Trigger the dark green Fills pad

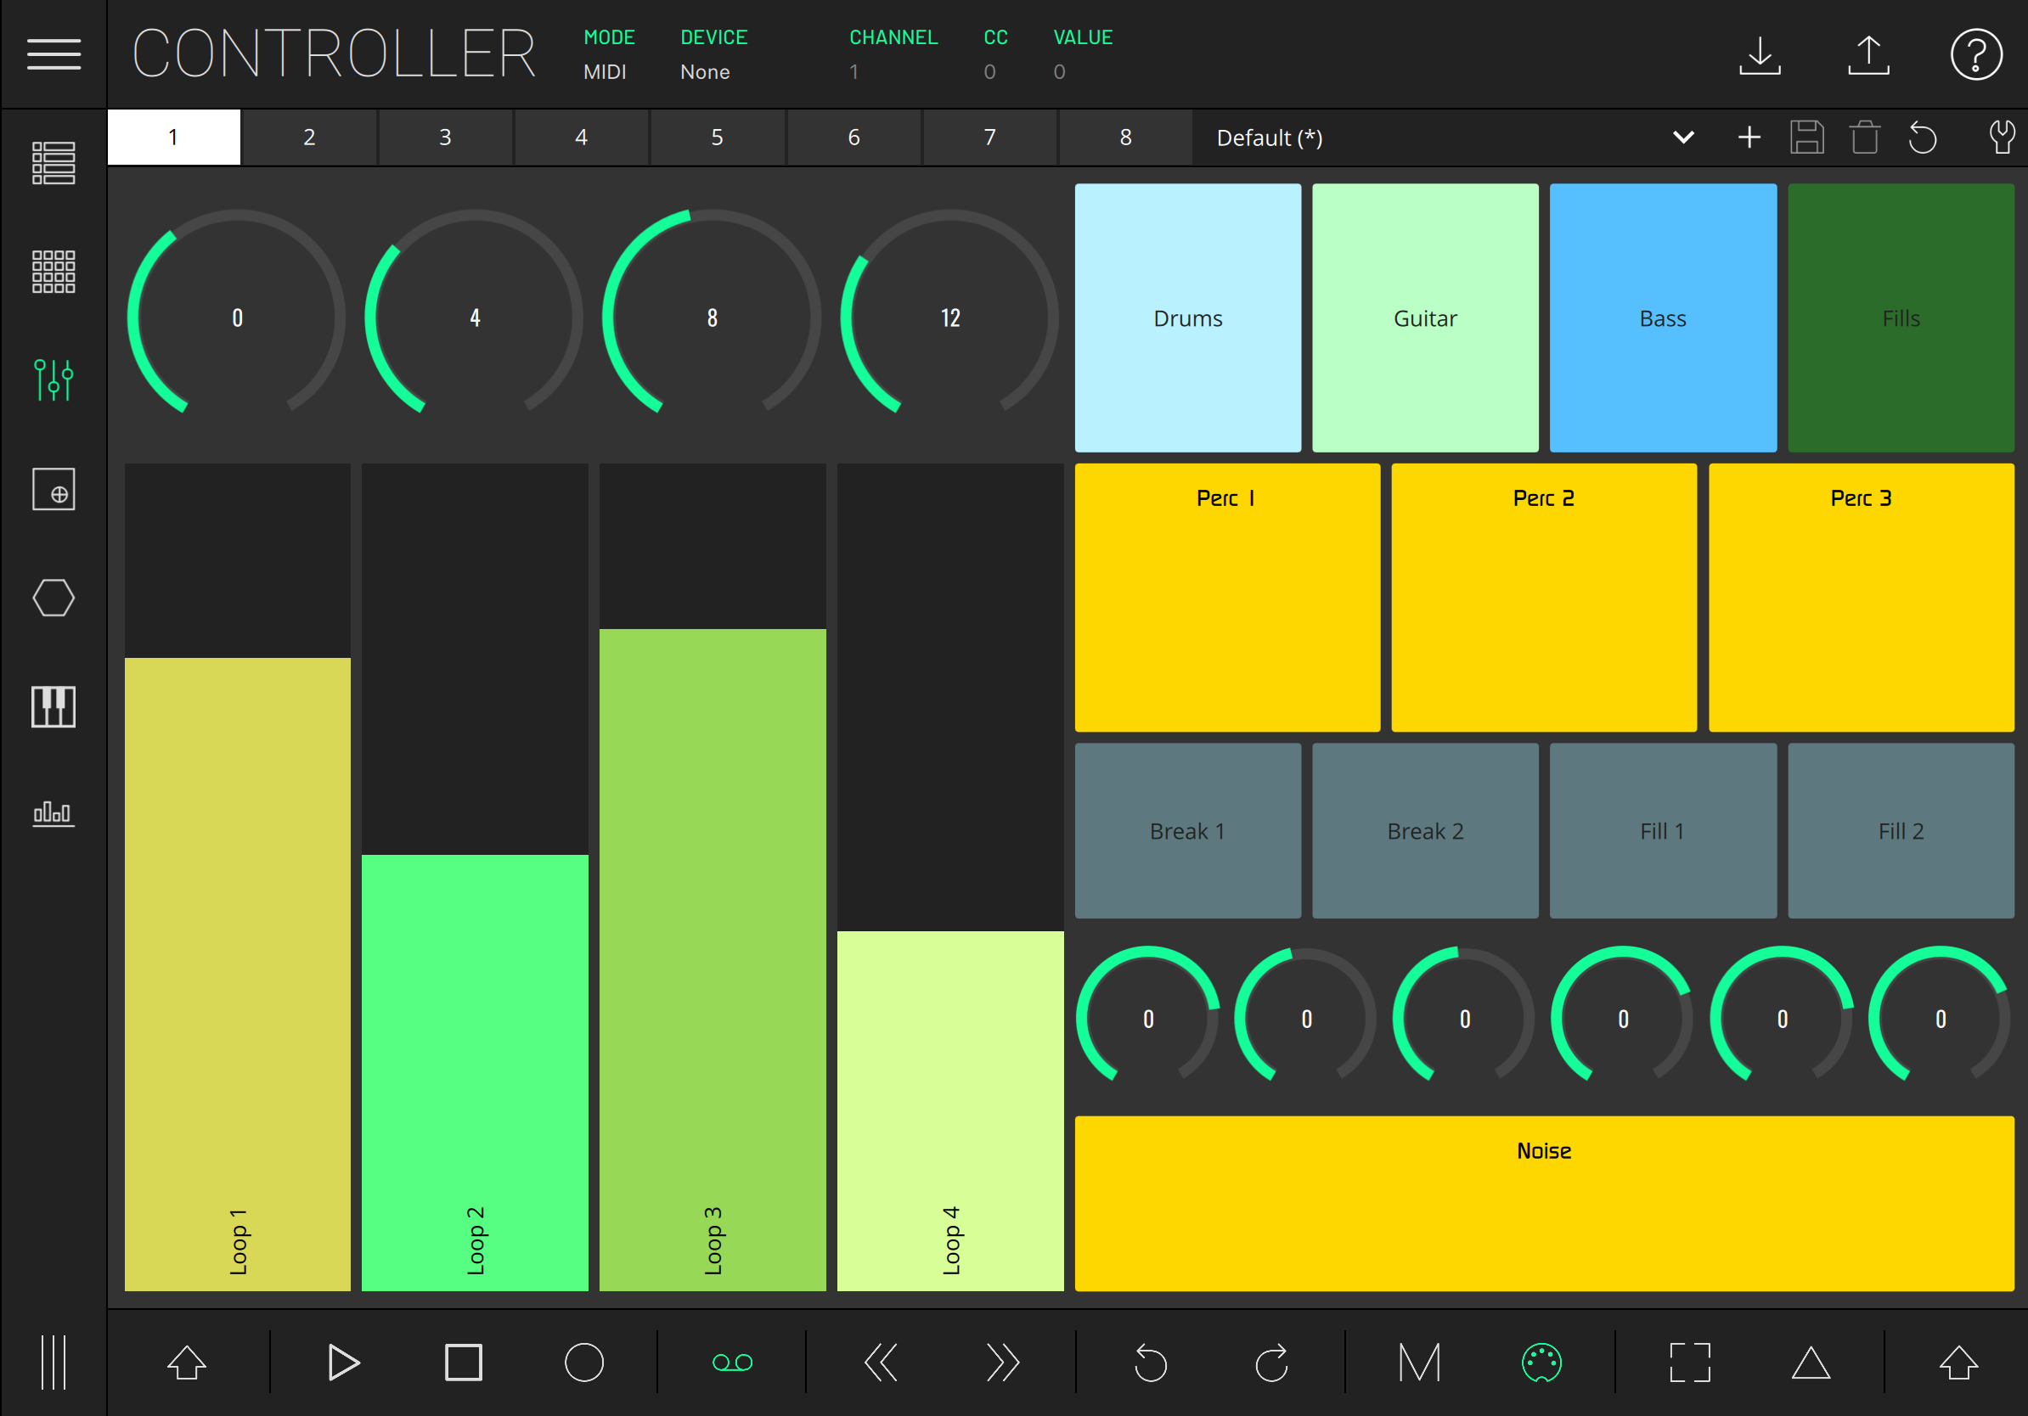(1901, 317)
